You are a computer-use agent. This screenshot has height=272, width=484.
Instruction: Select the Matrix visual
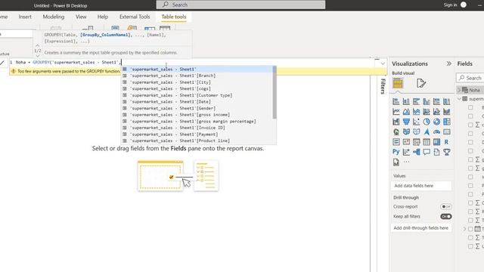click(x=436, y=142)
